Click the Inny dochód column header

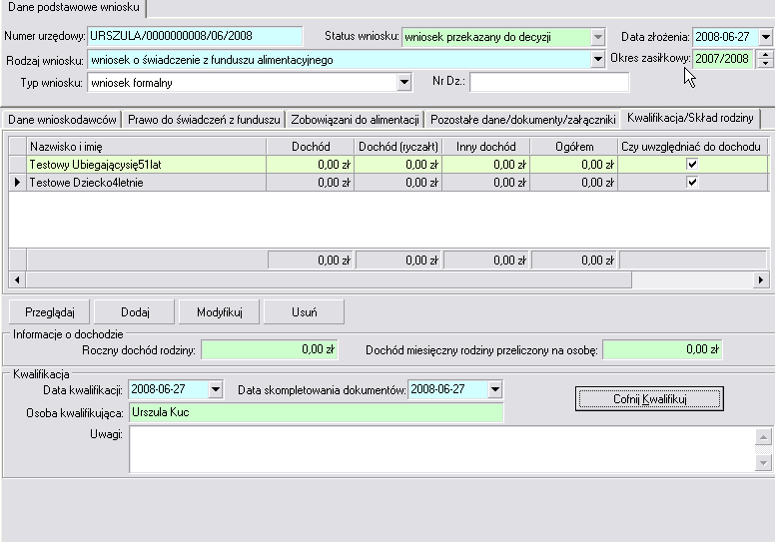coord(485,147)
